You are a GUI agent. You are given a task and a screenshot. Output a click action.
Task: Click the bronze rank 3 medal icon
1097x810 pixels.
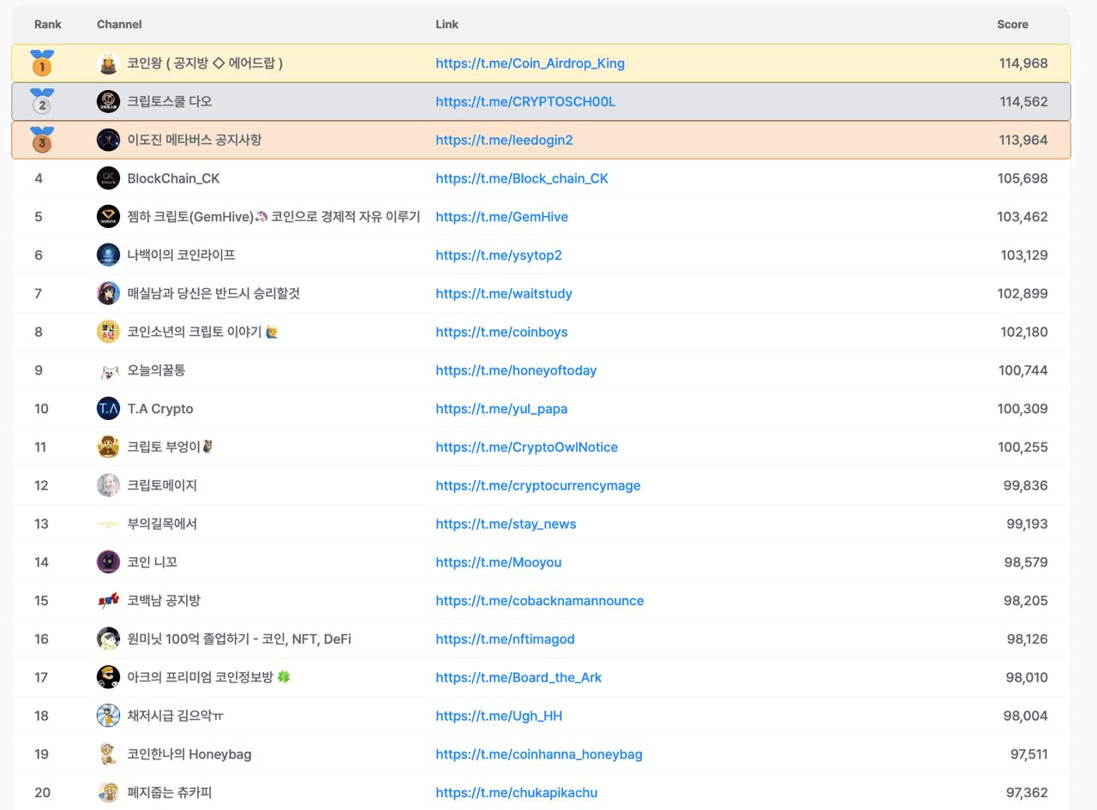coord(41,141)
